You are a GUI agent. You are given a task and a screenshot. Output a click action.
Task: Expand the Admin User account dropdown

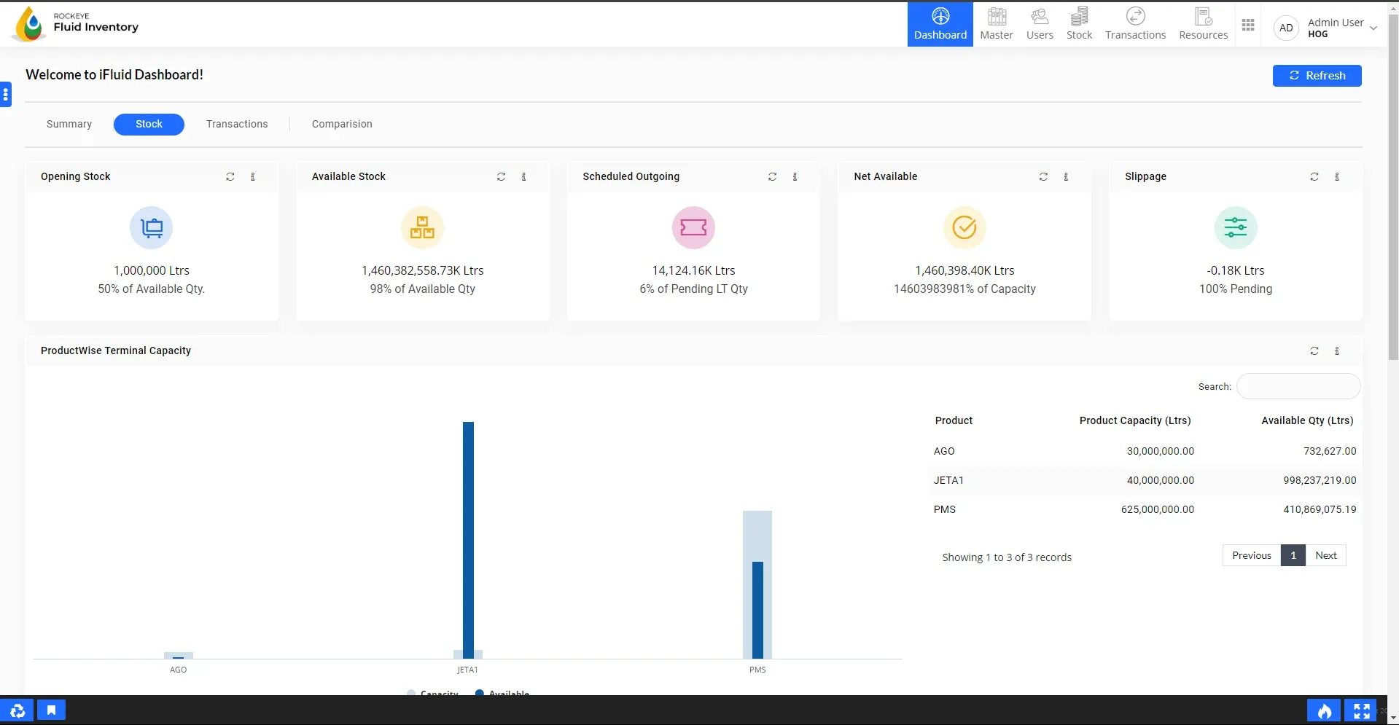(1373, 28)
